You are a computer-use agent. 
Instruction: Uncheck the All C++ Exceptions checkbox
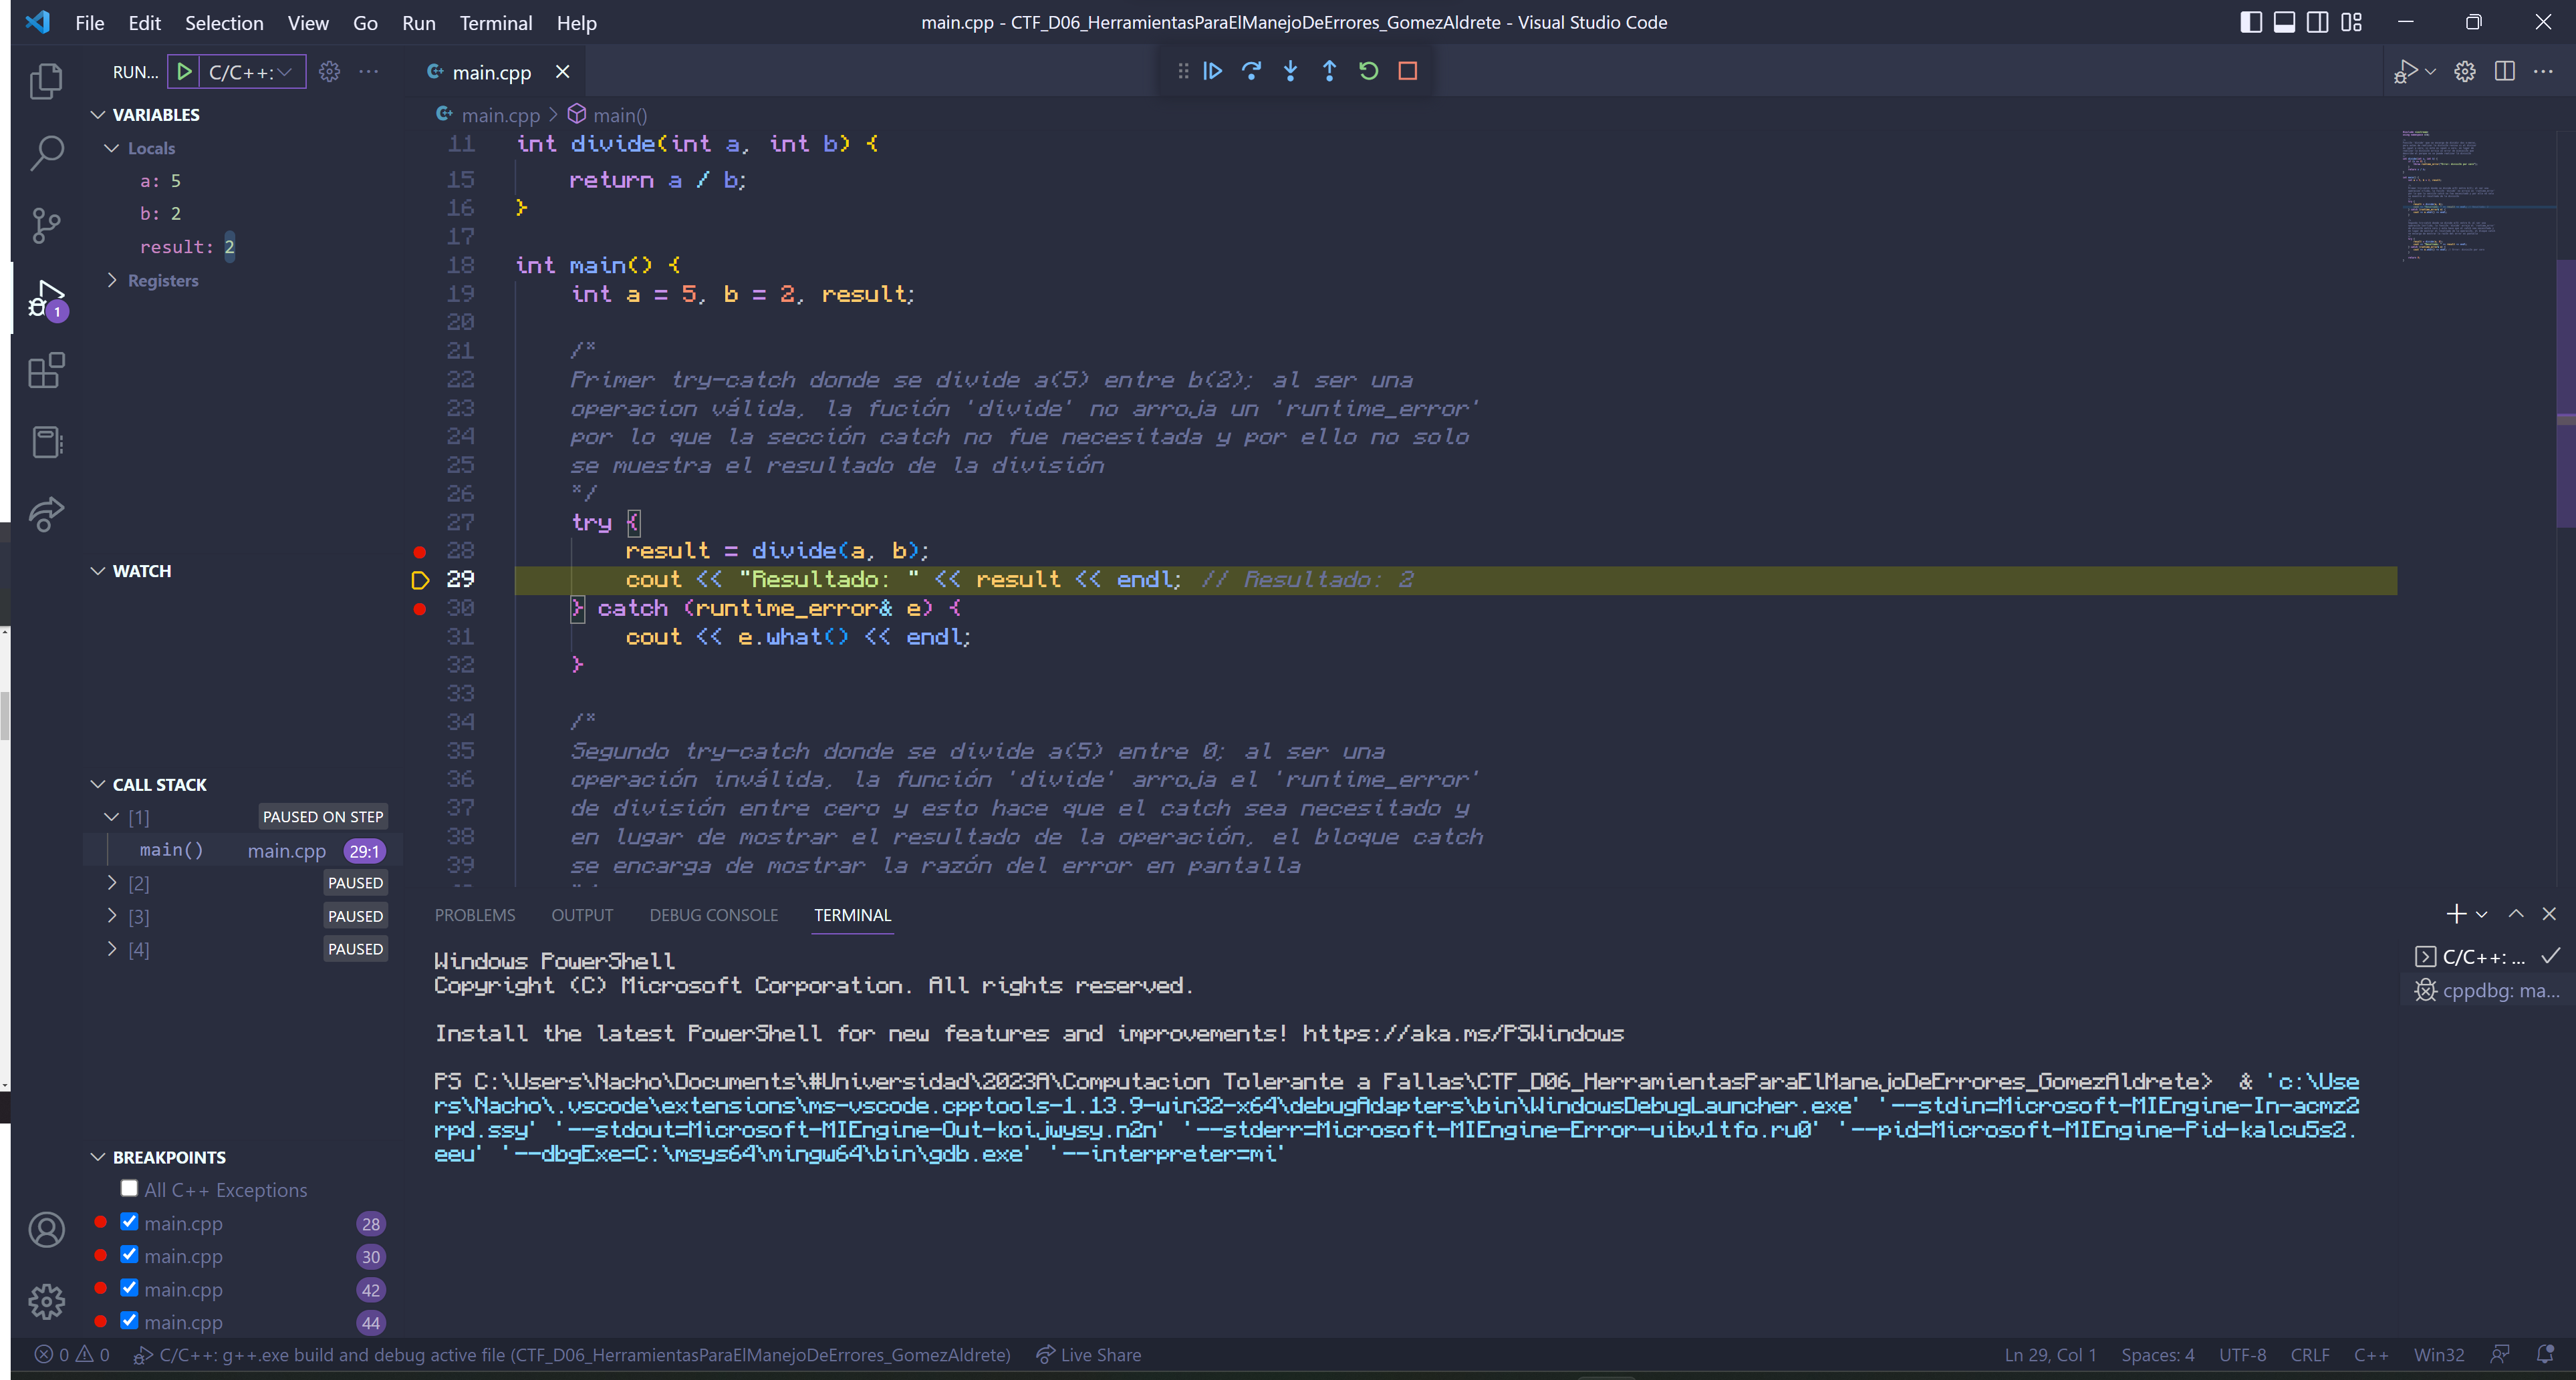(129, 1188)
